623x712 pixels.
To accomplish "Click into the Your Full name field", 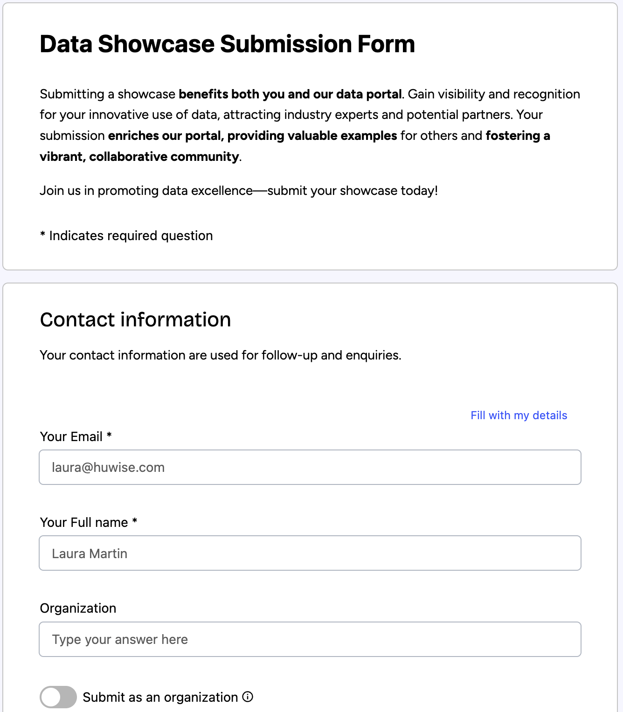I will [x=310, y=553].
